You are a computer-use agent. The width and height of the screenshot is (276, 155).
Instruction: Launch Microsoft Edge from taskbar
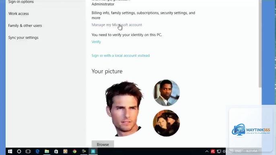37,151
